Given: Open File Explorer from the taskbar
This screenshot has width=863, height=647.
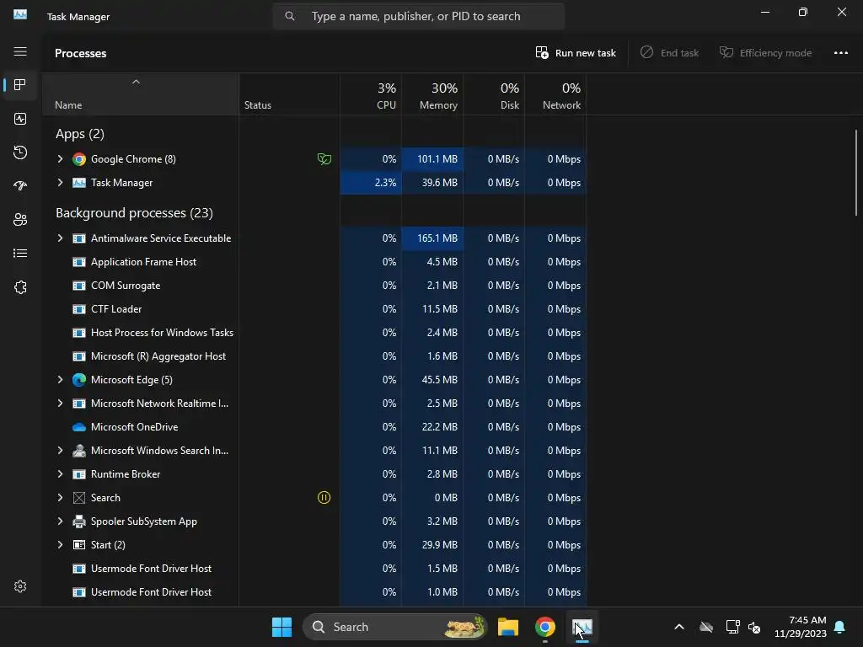Looking at the screenshot, I should tap(508, 627).
